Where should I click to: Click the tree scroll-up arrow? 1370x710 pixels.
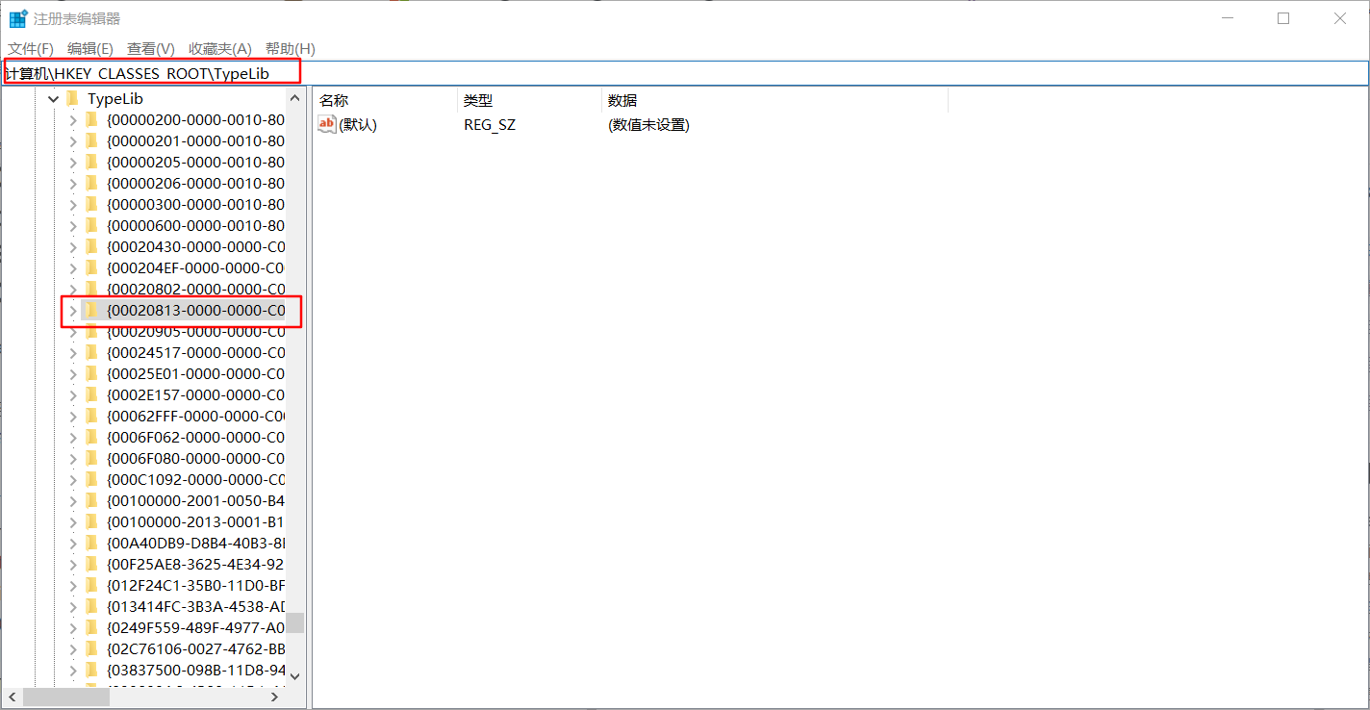point(295,98)
